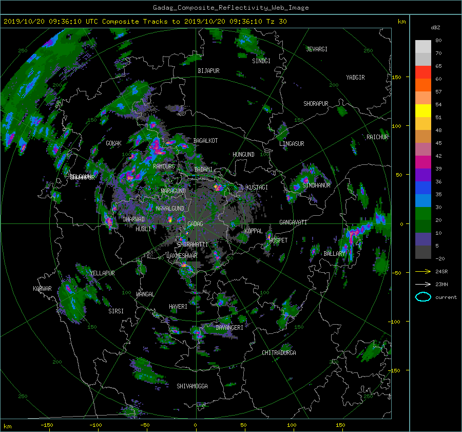The image size is (462, 432).
Task: Click the SHORAPUR city label
Action: coord(316,104)
